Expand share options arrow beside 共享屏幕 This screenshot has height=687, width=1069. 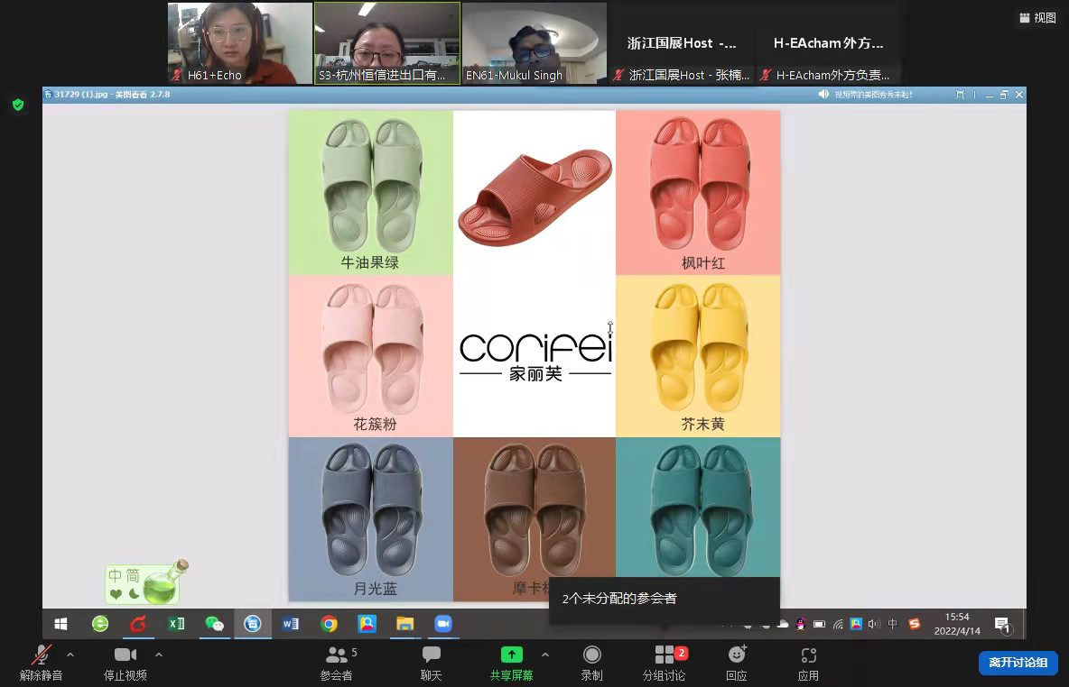point(545,655)
